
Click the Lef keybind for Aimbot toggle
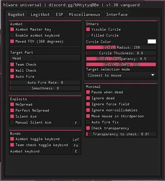tap(76, 140)
